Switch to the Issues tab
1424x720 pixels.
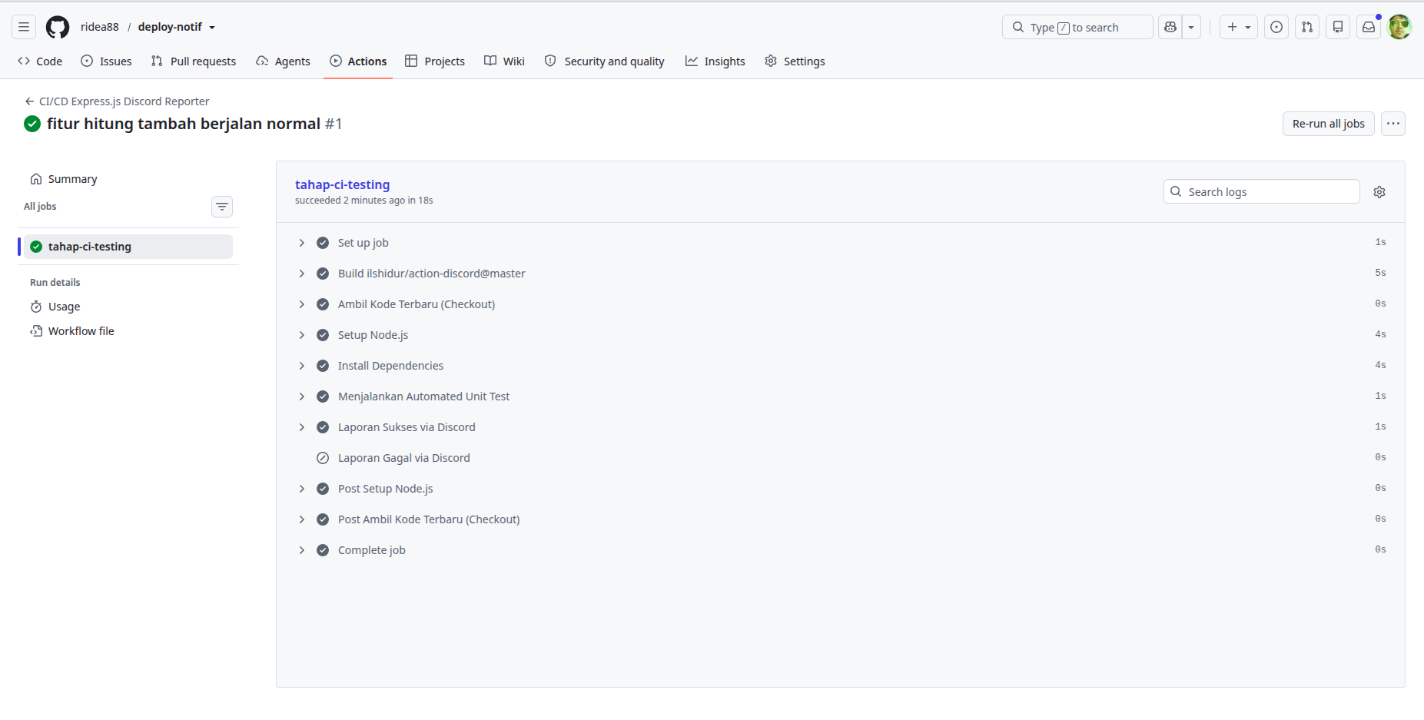(x=106, y=61)
